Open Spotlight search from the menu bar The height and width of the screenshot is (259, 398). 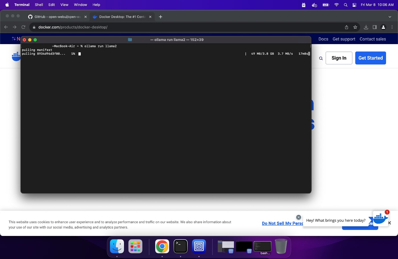(346, 5)
